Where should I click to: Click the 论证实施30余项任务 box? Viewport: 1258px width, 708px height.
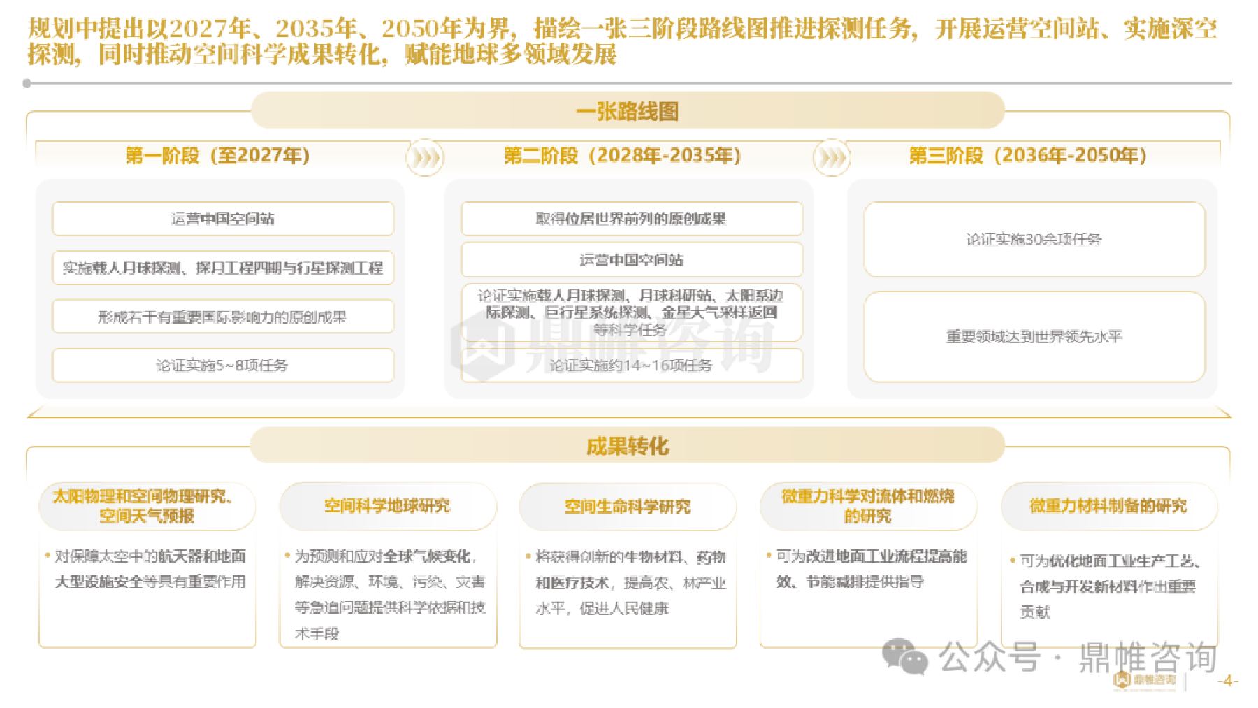pos(1034,240)
